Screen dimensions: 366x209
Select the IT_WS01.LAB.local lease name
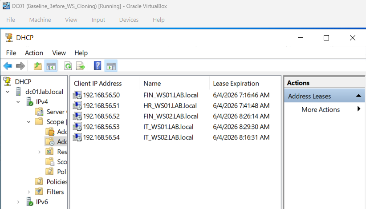[x=168, y=127]
